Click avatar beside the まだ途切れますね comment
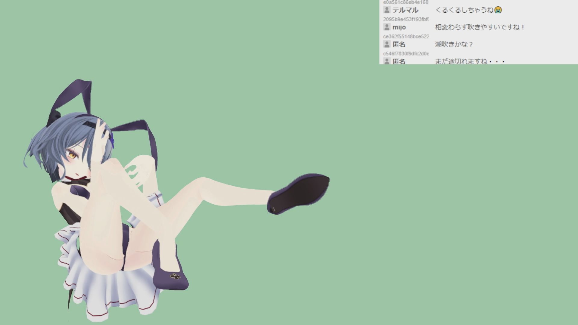Screen dimensions: 578x325 [x=387, y=61]
